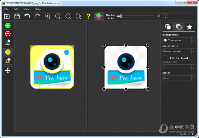The width and height of the screenshot is (199, 138).
Task: Enable the Fit to Result checkbox
Action: 165,58
